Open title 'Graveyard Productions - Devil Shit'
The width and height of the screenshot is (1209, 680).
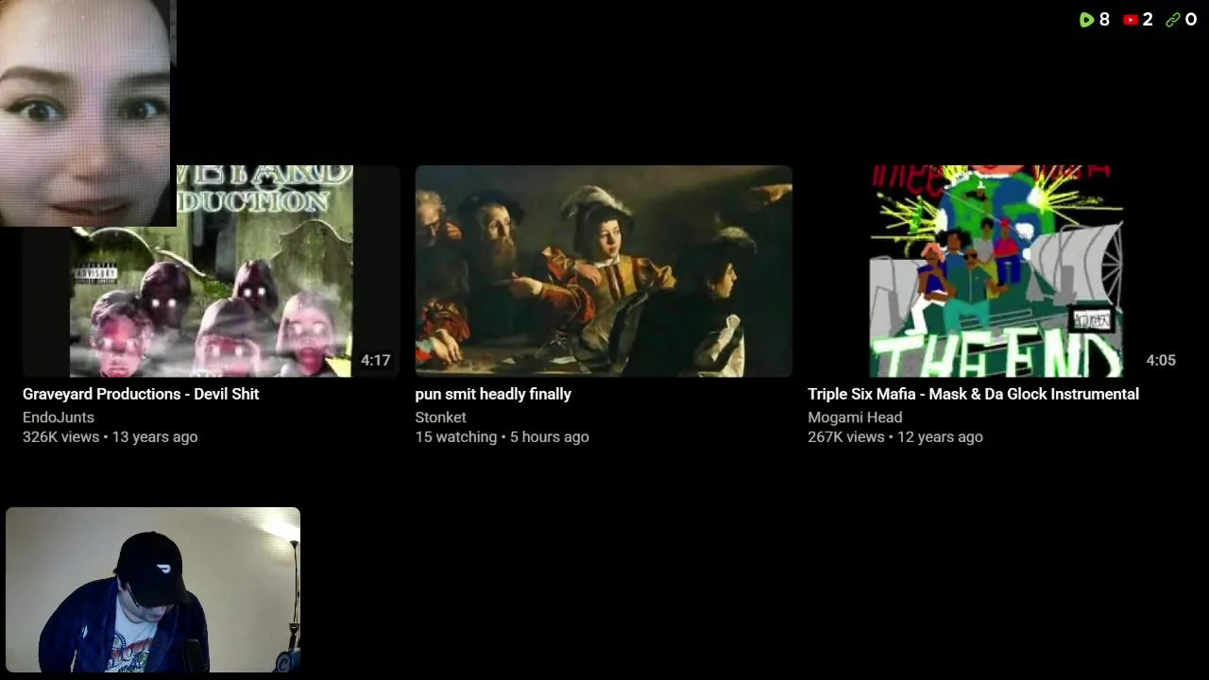141,394
